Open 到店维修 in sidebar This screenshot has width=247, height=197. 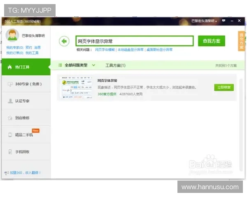pyautogui.click(x=26, y=118)
